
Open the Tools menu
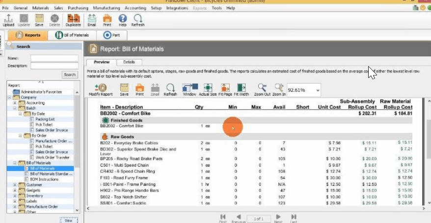tap(216, 8)
